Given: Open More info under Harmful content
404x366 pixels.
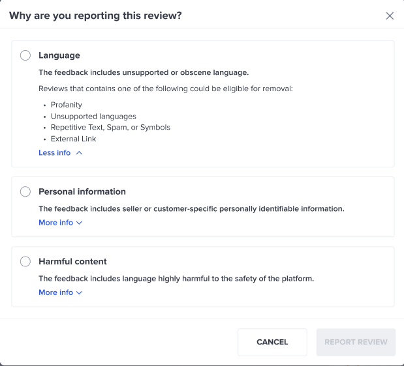Looking at the screenshot, I should click(x=56, y=292).
